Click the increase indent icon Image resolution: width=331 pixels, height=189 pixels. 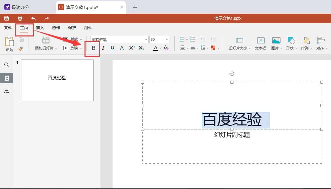click(213, 39)
